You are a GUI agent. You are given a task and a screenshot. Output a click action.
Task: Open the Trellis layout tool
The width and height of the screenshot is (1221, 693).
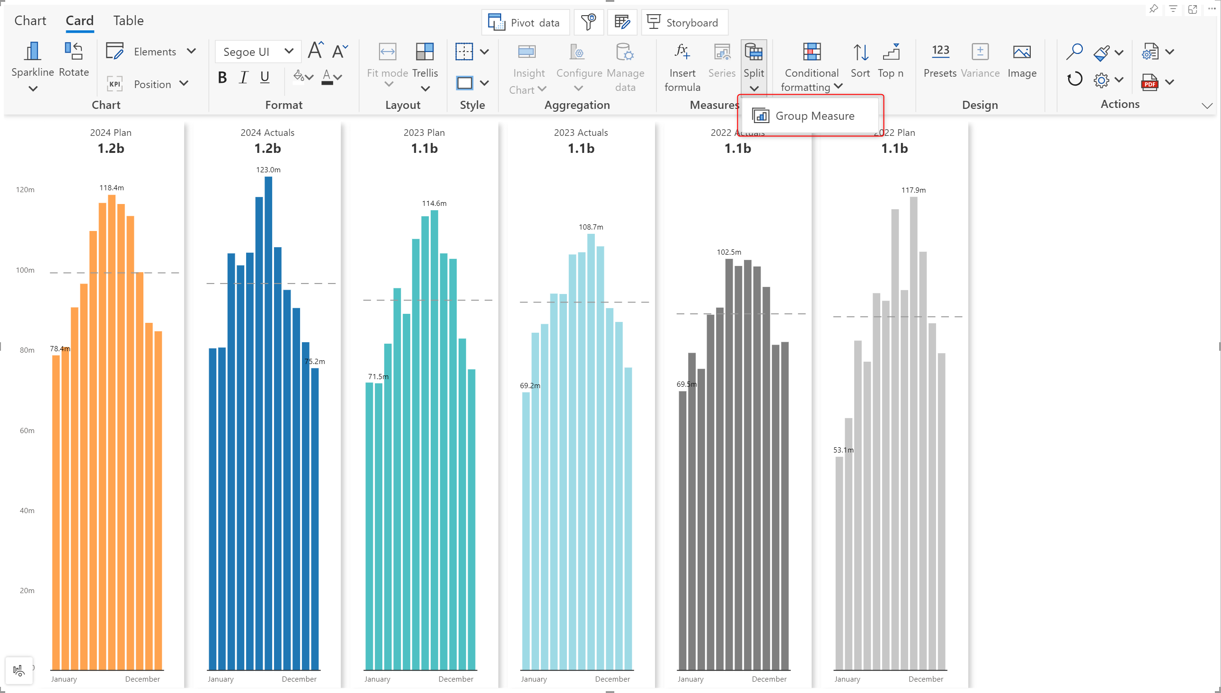pos(425,53)
